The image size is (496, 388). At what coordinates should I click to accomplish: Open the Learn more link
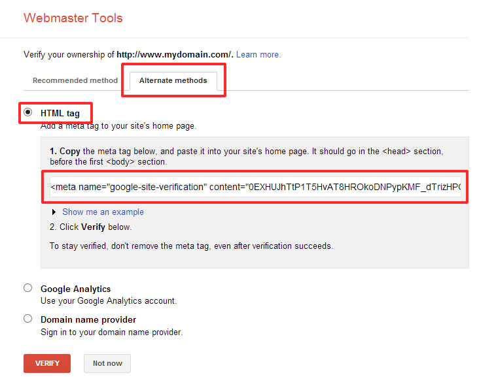tap(258, 54)
